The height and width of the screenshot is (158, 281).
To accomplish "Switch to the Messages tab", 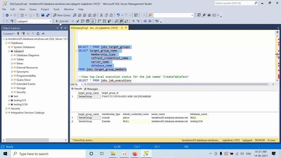I will click(91, 89).
